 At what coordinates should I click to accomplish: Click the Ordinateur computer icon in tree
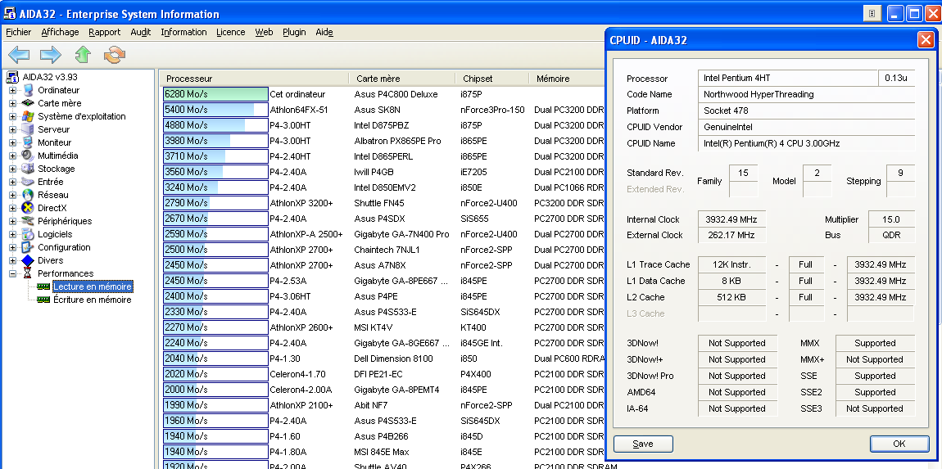(x=28, y=90)
